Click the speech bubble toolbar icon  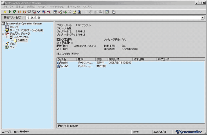point(70,12)
